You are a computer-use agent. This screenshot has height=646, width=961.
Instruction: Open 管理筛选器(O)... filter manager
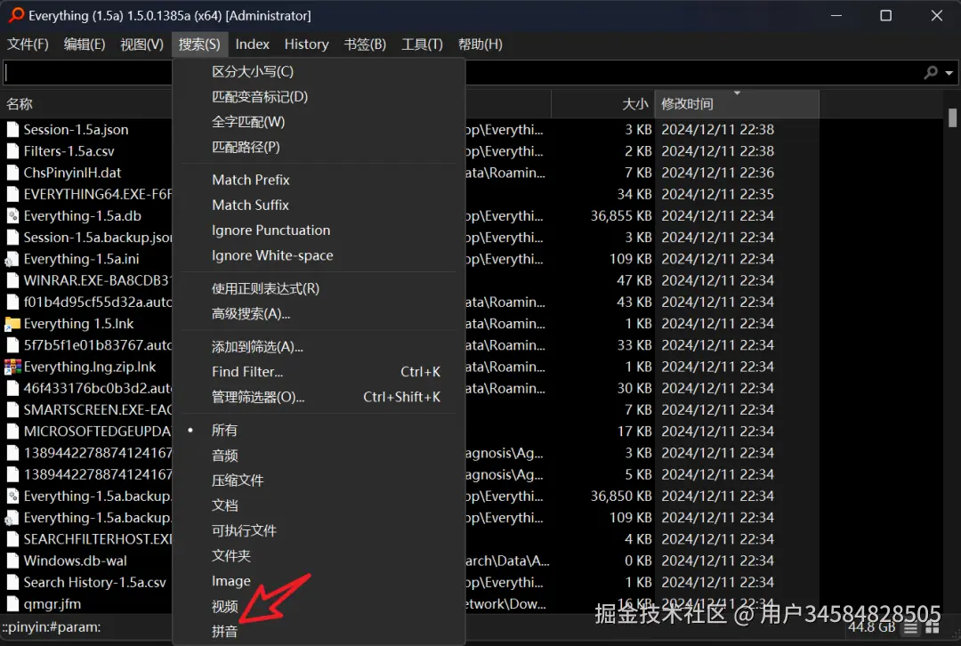(319, 397)
